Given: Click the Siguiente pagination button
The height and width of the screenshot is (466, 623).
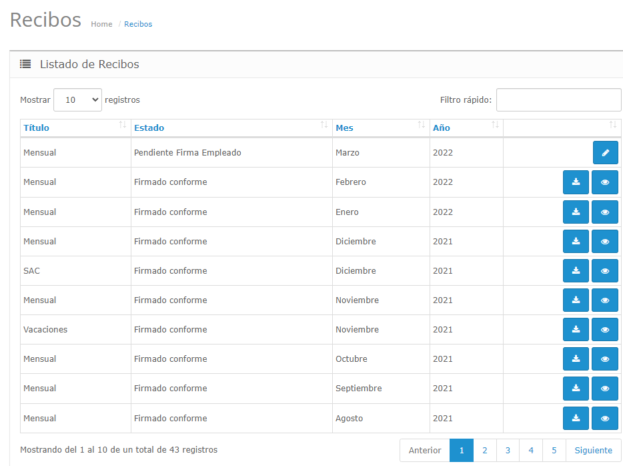Looking at the screenshot, I should click(x=593, y=451).
